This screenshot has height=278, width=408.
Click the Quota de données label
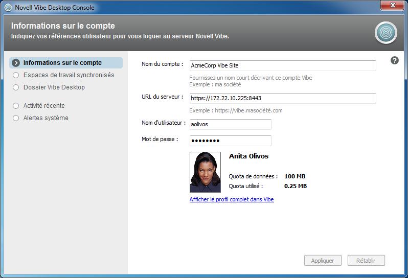tap(253, 176)
